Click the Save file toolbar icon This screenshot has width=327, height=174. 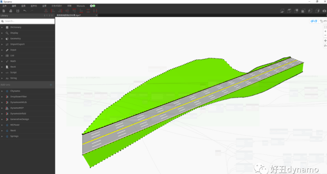coord(18,11)
